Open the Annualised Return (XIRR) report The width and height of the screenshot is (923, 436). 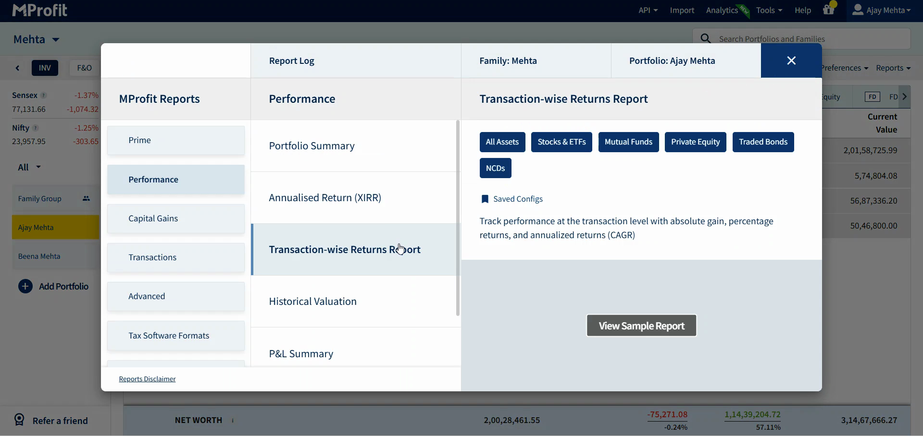coord(325,198)
